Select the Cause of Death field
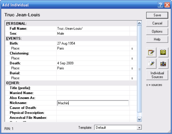The image size is (172, 134). (x=93, y=108)
